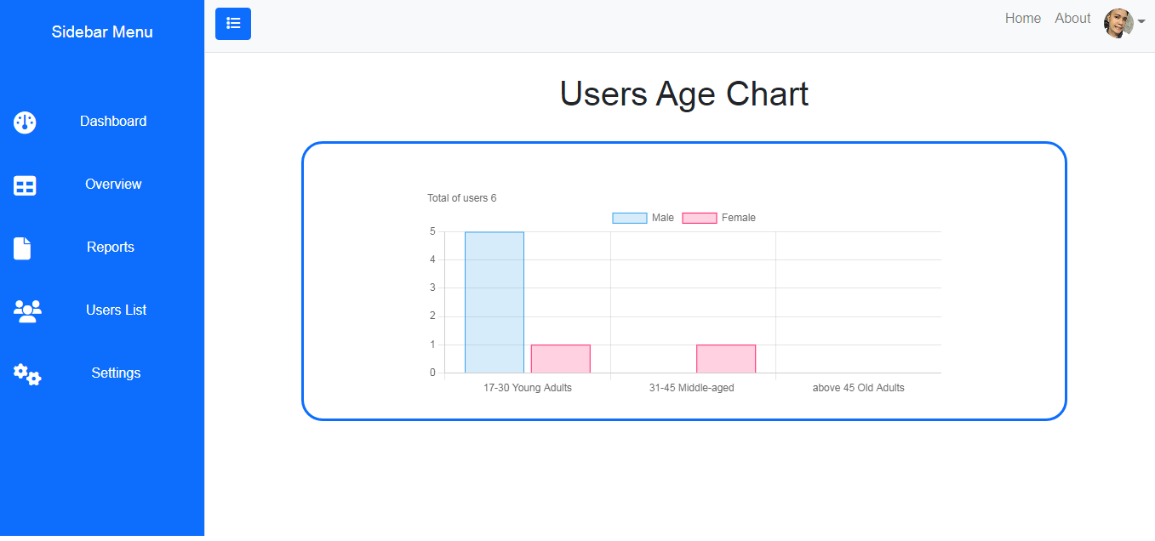Open Users List in sidebar
Screen dimensions: 1155x541
click(x=116, y=310)
